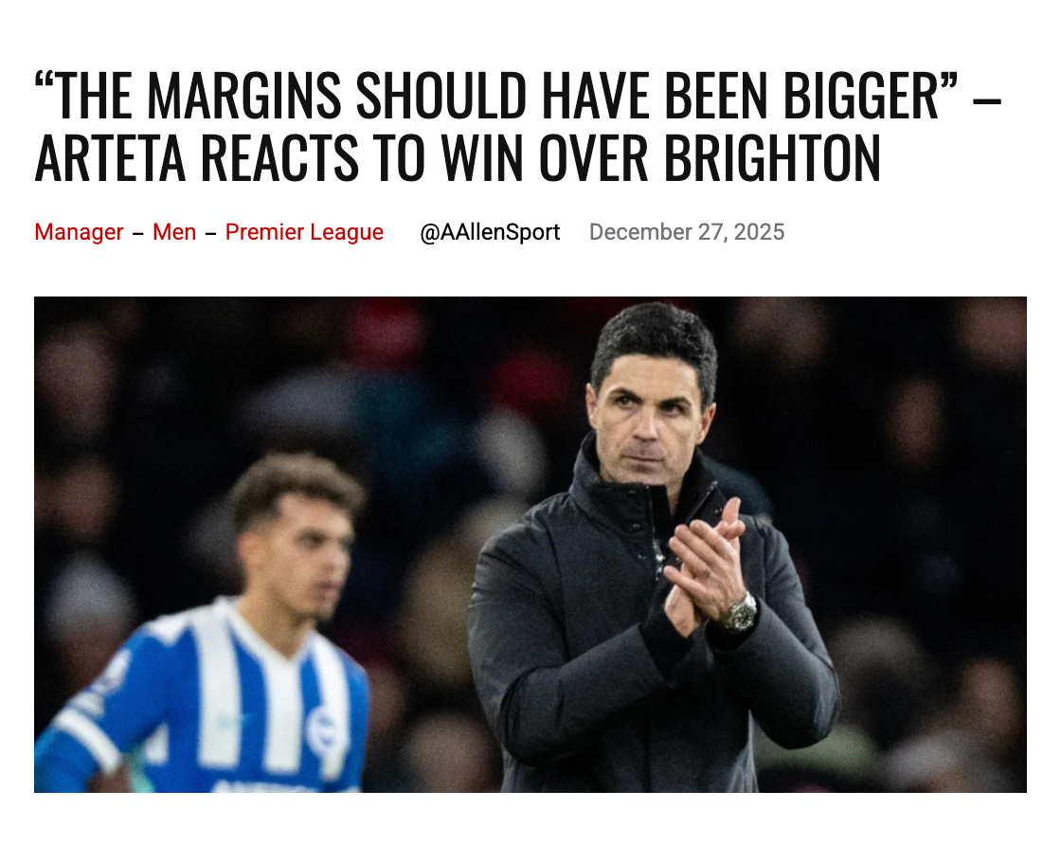Click the article headline about Arteta
The height and width of the screenshot is (845, 1061).
(517, 127)
